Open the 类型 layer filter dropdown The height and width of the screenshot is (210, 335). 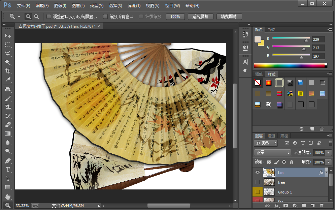click(266, 143)
